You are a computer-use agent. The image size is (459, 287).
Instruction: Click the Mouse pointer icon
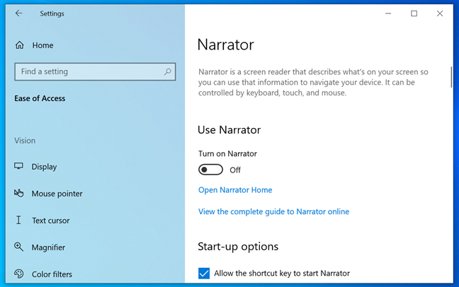click(x=18, y=193)
